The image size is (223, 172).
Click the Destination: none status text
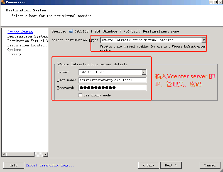pyautogui.click(x=161, y=31)
